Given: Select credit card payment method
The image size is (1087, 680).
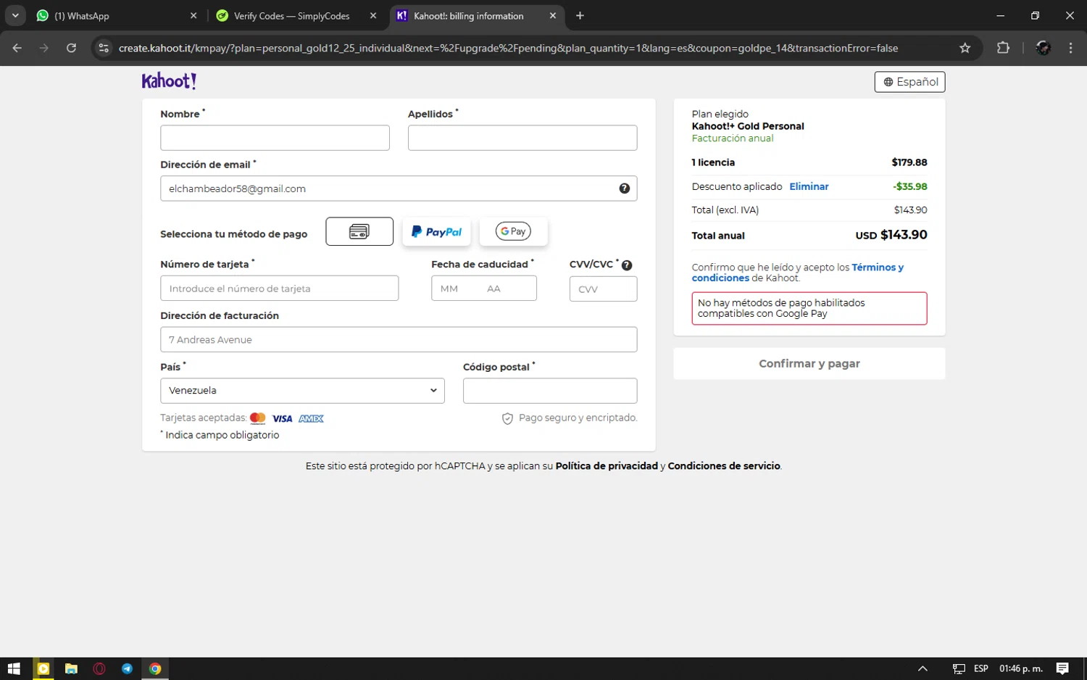Looking at the screenshot, I should pos(359,232).
